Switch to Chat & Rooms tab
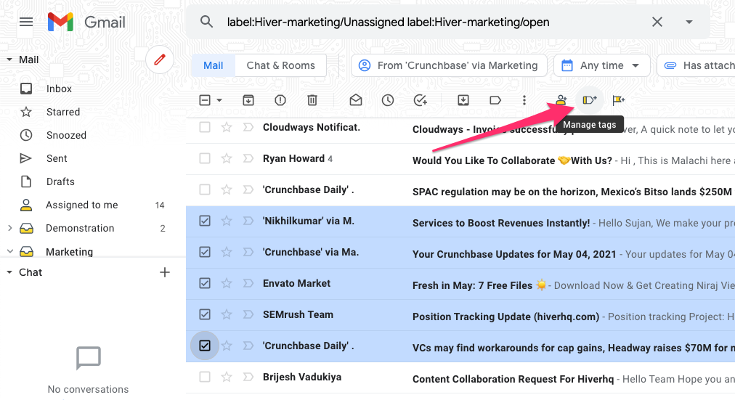Image resolution: width=735 pixels, height=400 pixels. click(281, 65)
